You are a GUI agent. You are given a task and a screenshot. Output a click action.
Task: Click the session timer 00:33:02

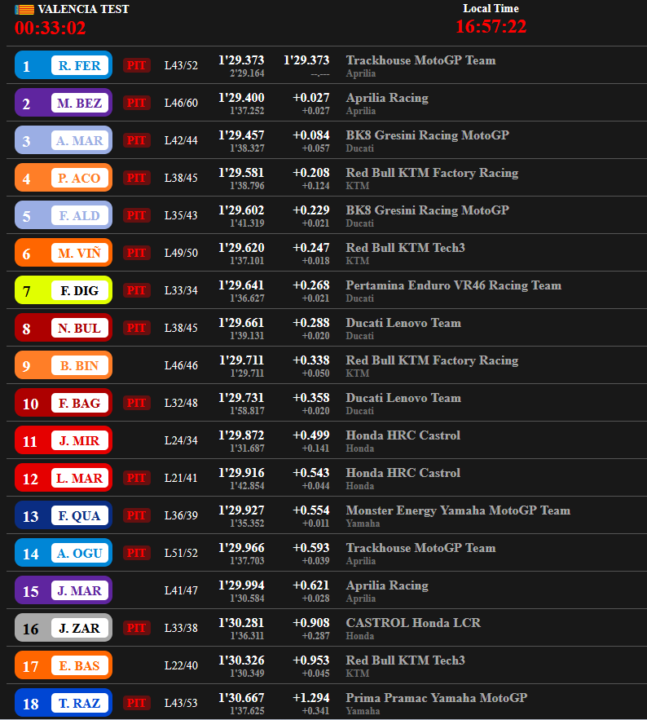(50, 28)
